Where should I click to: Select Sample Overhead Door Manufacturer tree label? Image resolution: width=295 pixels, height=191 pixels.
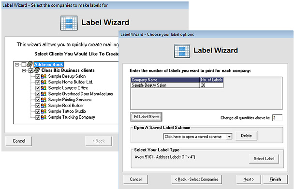coord(81,94)
